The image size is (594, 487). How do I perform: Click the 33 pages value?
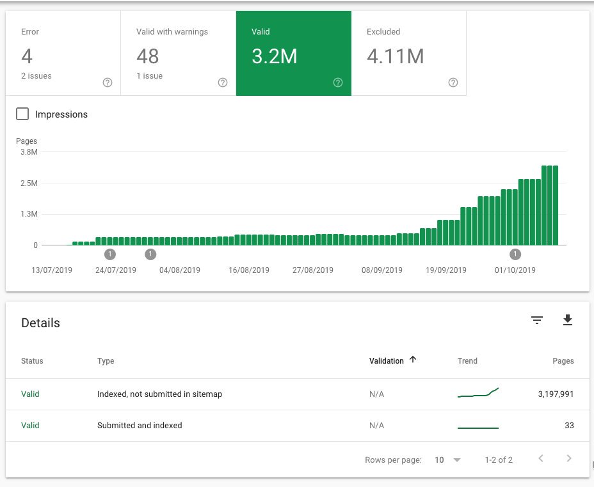pos(570,426)
